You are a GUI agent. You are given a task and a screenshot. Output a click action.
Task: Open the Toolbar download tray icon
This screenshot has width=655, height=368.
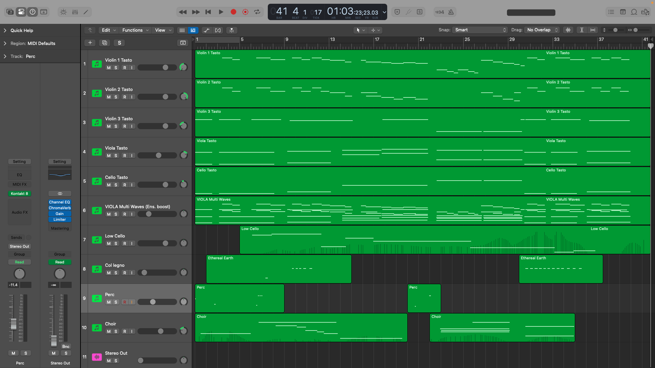pos(44,12)
